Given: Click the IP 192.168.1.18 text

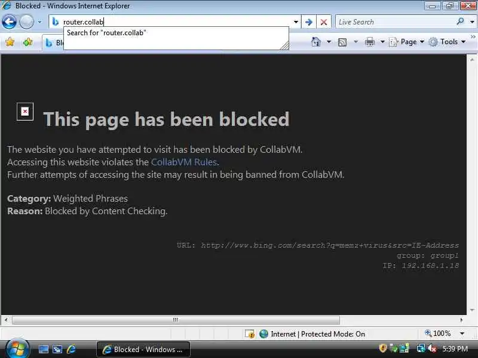Looking at the screenshot, I should coord(421,266).
